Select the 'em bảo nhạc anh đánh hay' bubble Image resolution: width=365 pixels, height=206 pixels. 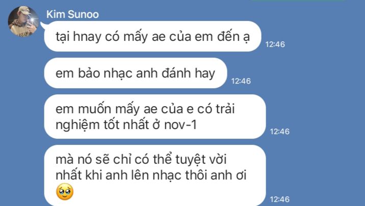coord(136,73)
